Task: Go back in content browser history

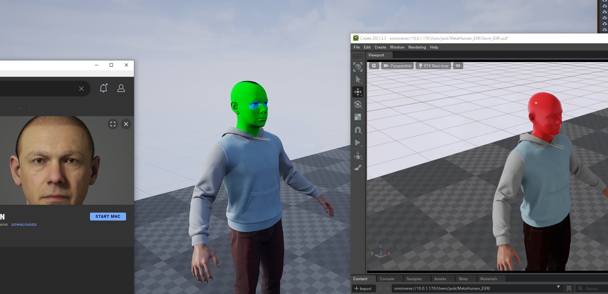Action: pos(380,288)
